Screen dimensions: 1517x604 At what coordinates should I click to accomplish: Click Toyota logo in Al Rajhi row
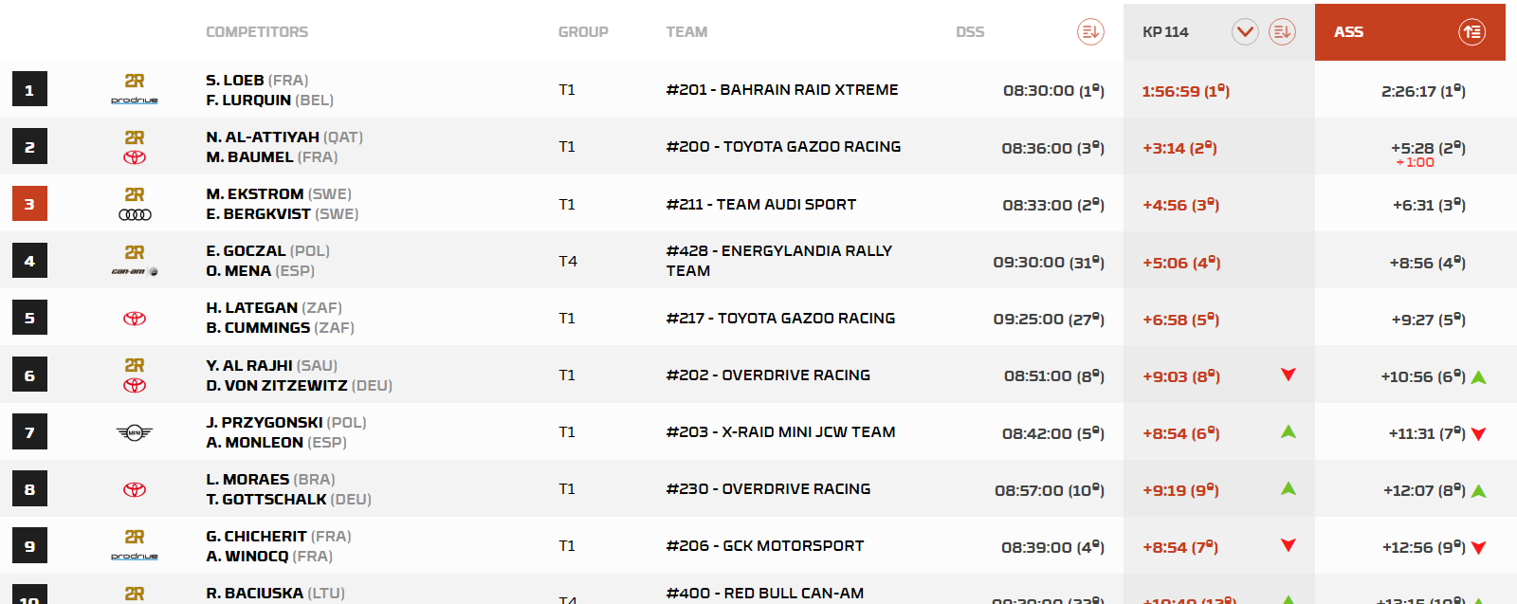[x=135, y=385]
